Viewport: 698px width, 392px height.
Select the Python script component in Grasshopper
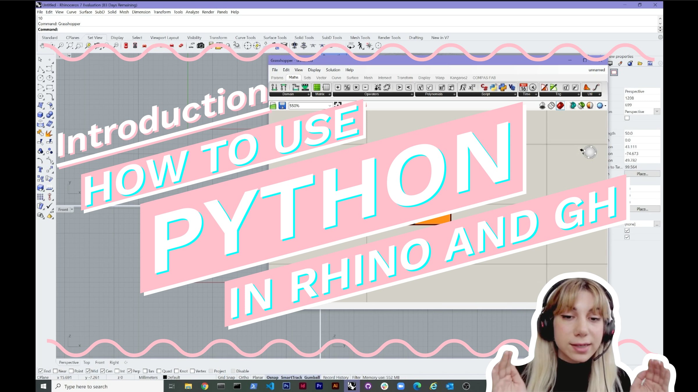pyautogui.click(x=502, y=87)
